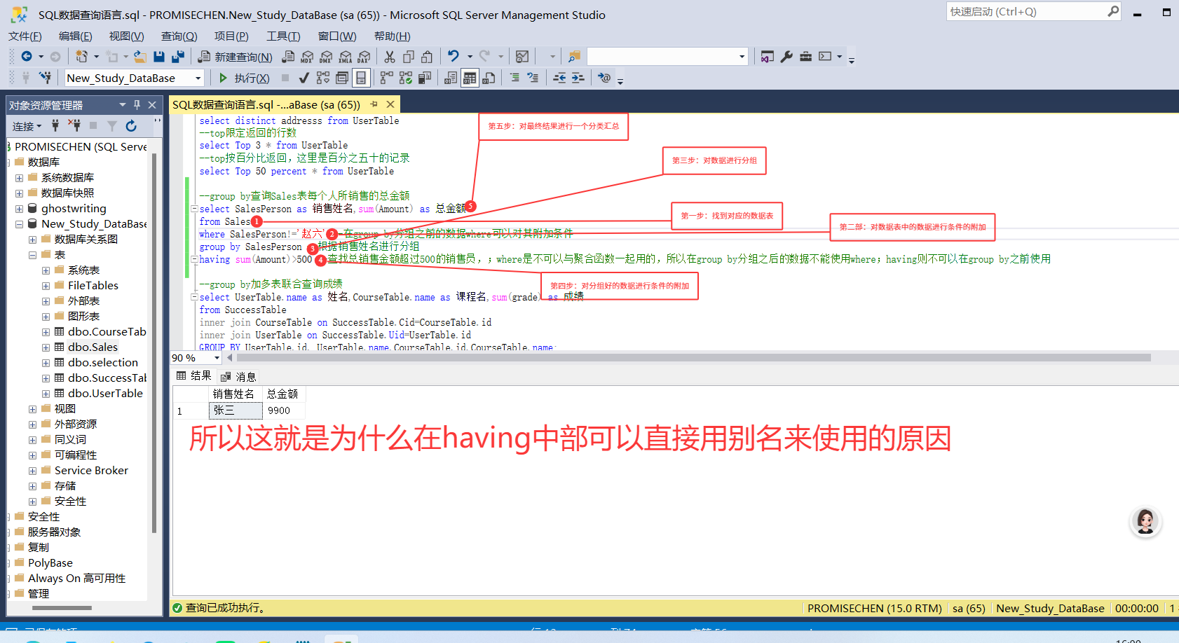Open the zoom 90 % dropdown
The height and width of the screenshot is (643, 1179).
tap(217, 358)
